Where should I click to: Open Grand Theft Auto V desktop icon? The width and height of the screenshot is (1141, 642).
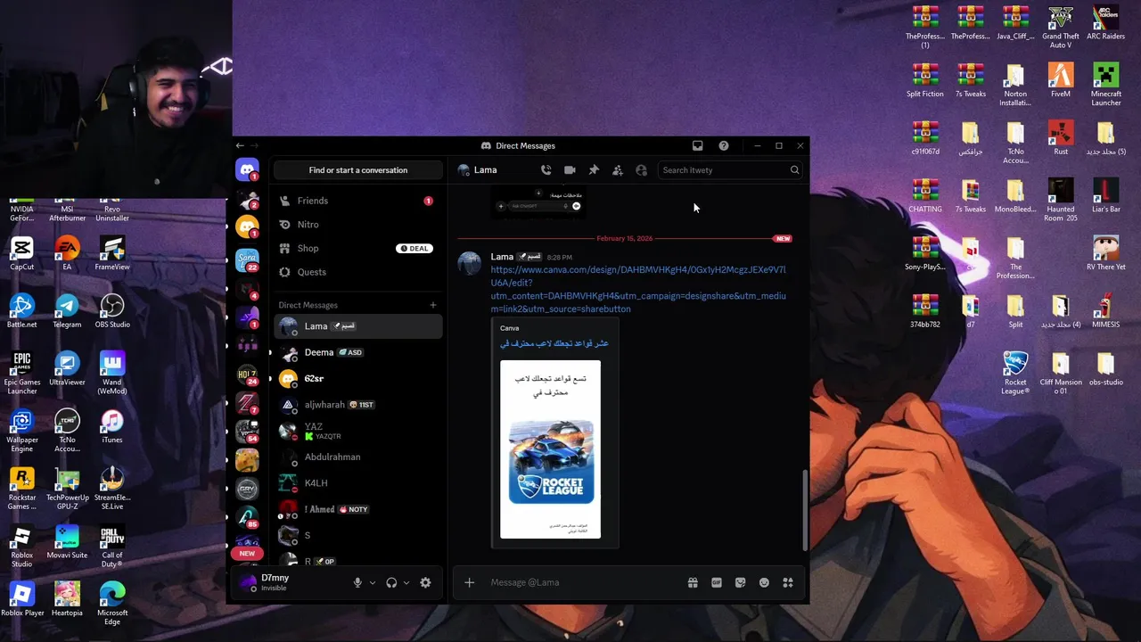pos(1061,27)
